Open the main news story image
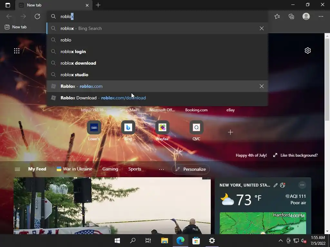The width and height of the screenshot is (330, 247). [112, 206]
